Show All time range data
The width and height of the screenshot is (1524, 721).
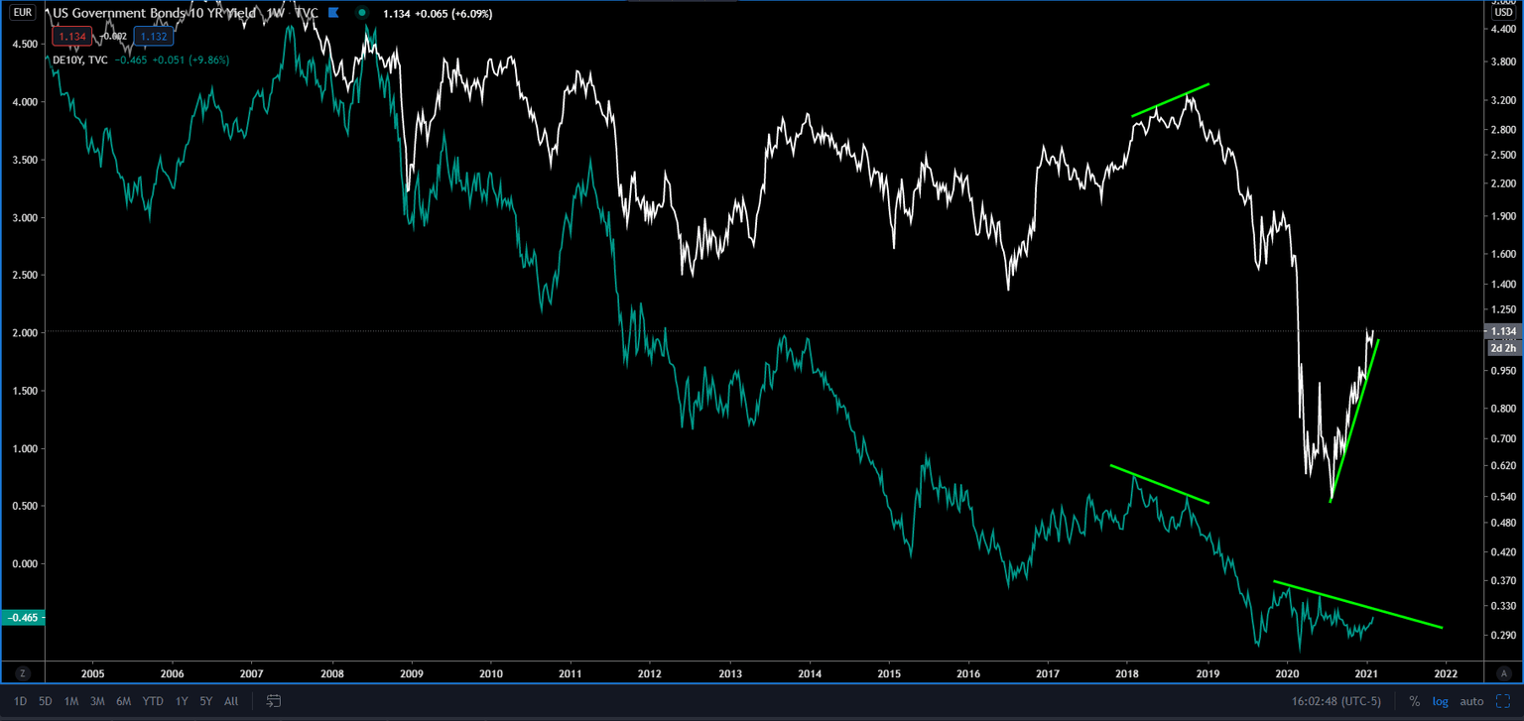pos(231,701)
